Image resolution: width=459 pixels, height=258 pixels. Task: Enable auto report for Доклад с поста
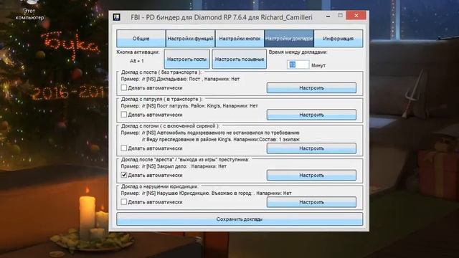point(124,87)
